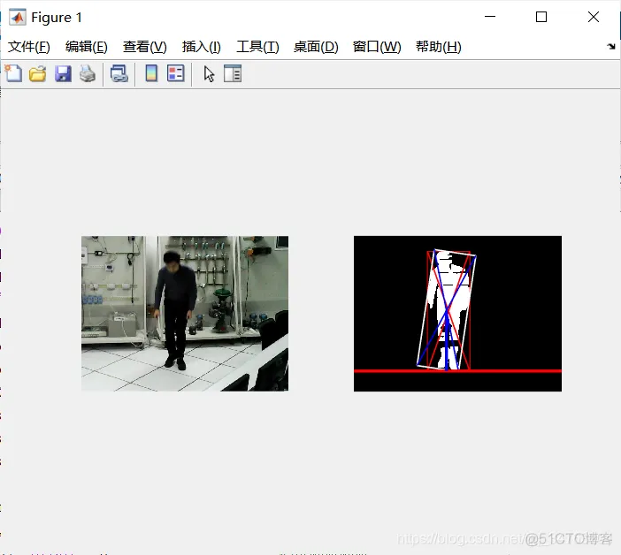The image size is (621, 555).
Task: Open the 工具(T) menu
Action: (257, 47)
